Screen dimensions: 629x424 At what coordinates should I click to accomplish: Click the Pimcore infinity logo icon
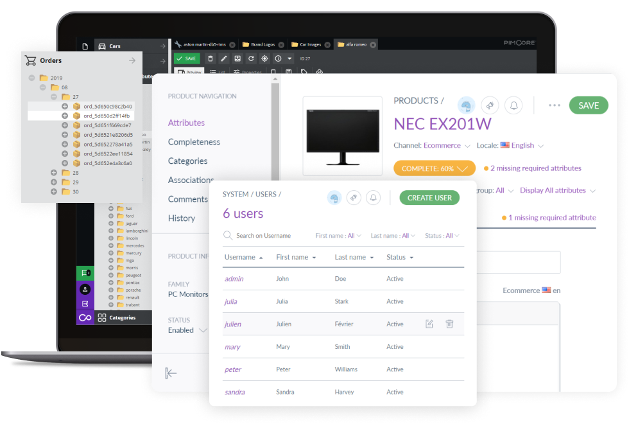pyautogui.click(x=85, y=317)
